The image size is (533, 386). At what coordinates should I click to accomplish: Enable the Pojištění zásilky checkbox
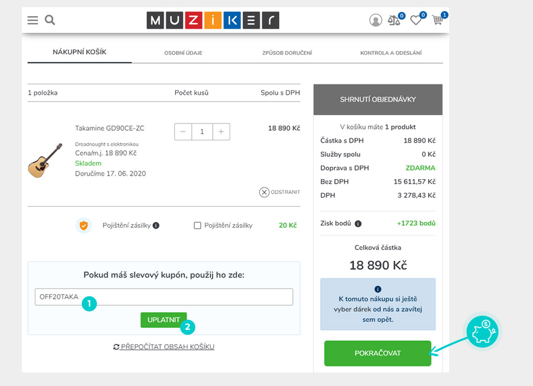[197, 225]
